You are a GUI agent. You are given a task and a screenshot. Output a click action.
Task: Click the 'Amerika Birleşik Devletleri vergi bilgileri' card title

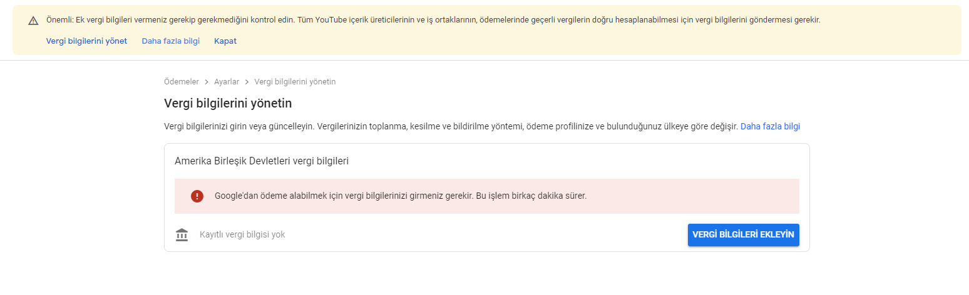point(262,161)
